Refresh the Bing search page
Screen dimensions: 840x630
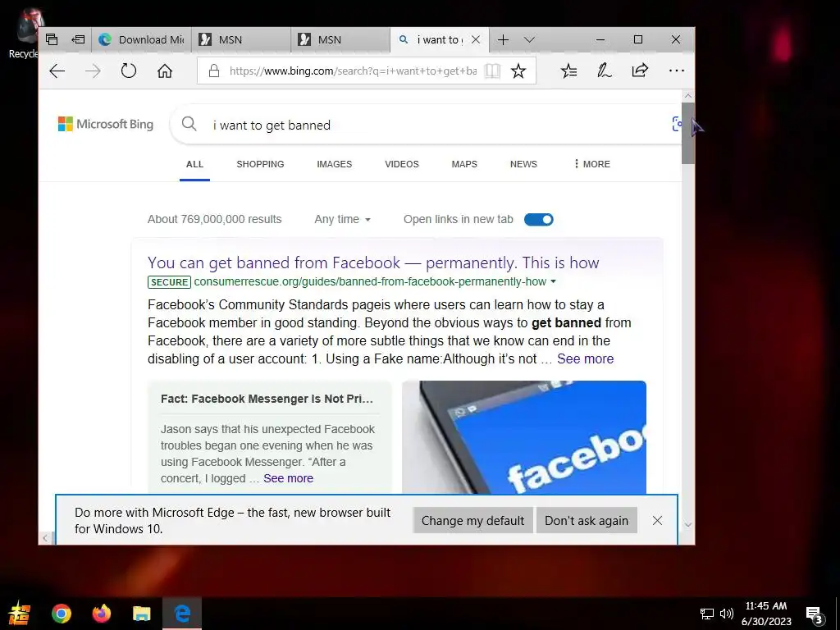(x=129, y=71)
